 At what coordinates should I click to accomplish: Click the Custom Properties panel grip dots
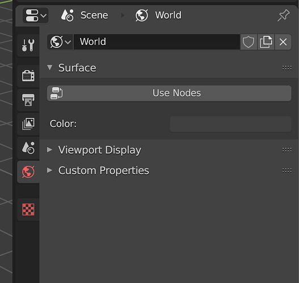[287, 170]
